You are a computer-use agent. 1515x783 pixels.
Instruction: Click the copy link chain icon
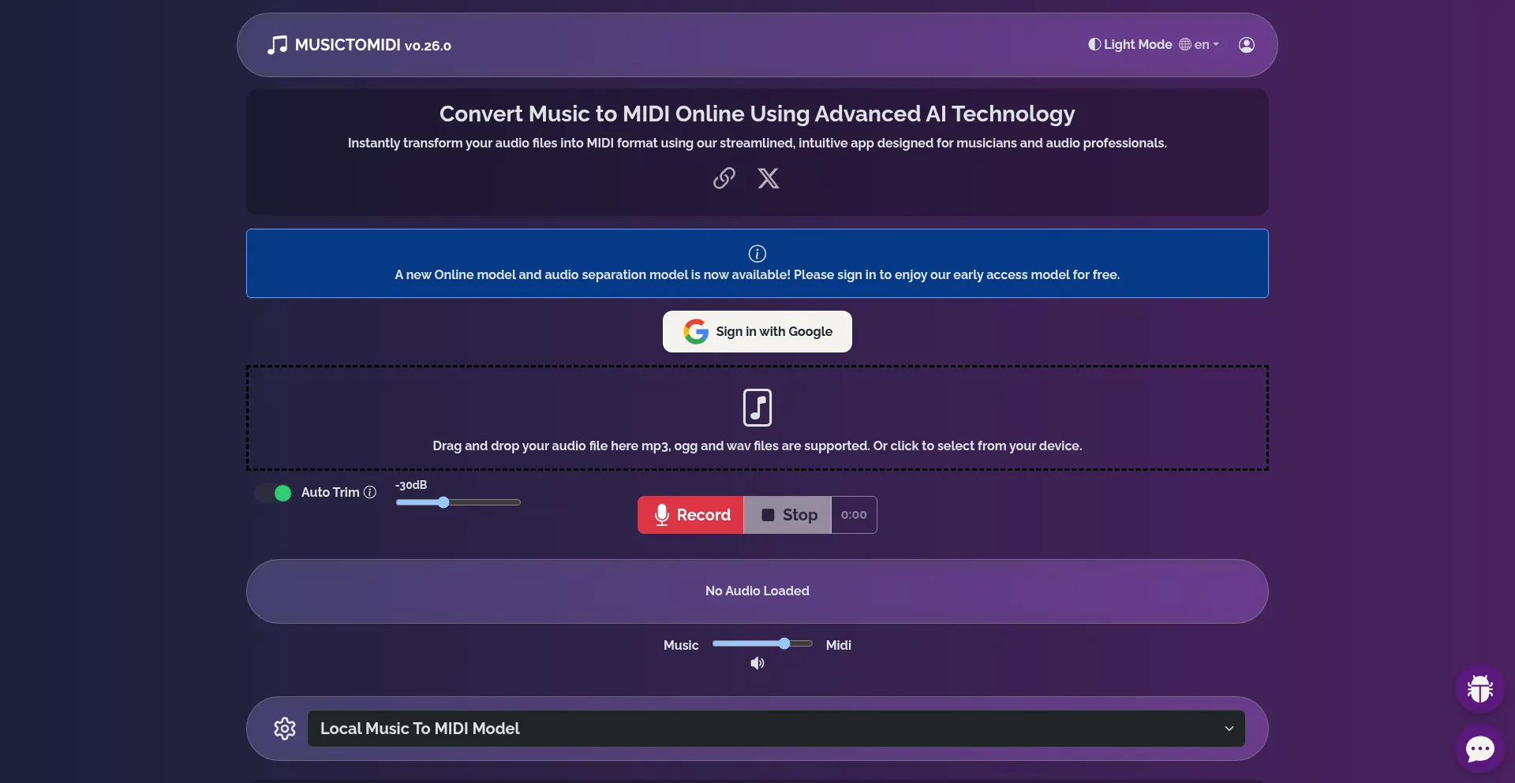tap(724, 178)
